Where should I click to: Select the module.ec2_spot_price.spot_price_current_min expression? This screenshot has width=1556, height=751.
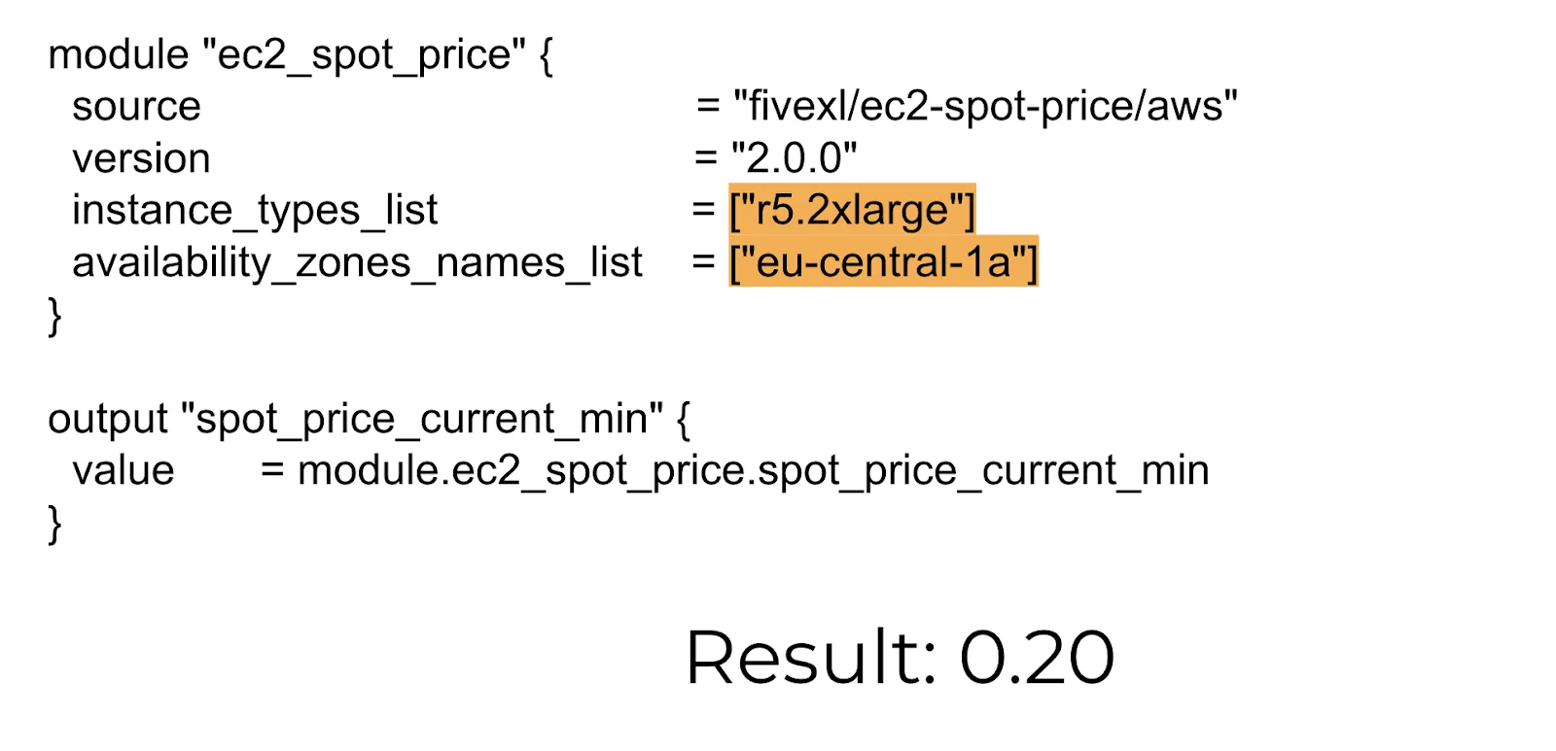753,471
